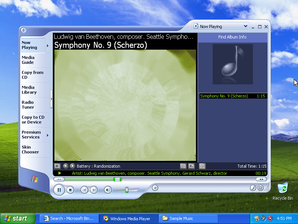Image resolution: width=298 pixels, height=224 pixels.
Task: Skip to the previous track
Action: click(85, 190)
